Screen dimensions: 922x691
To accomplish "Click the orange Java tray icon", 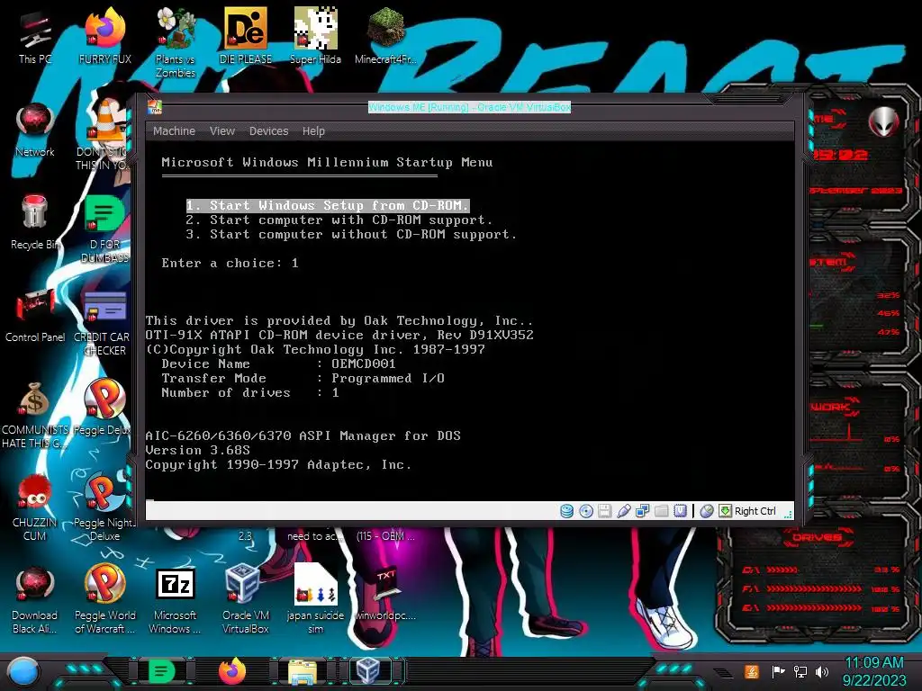I will click(x=751, y=671).
